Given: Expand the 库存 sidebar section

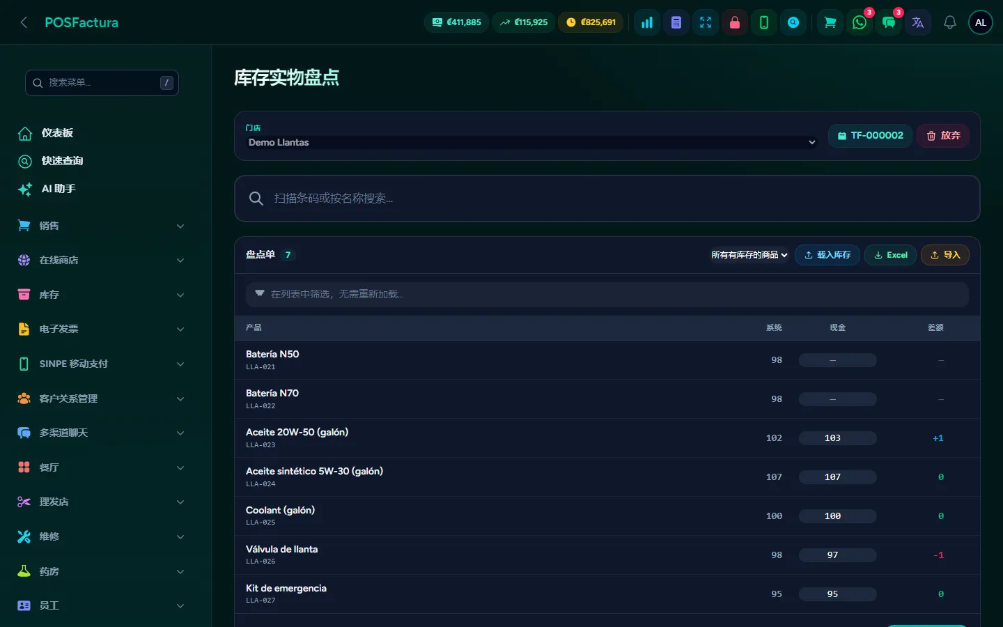Looking at the screenshot, I should (x=101, y=295).
